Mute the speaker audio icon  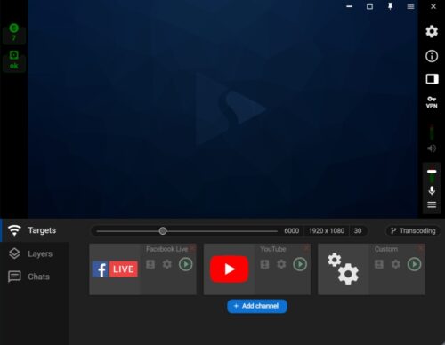[x=432, y=148]
